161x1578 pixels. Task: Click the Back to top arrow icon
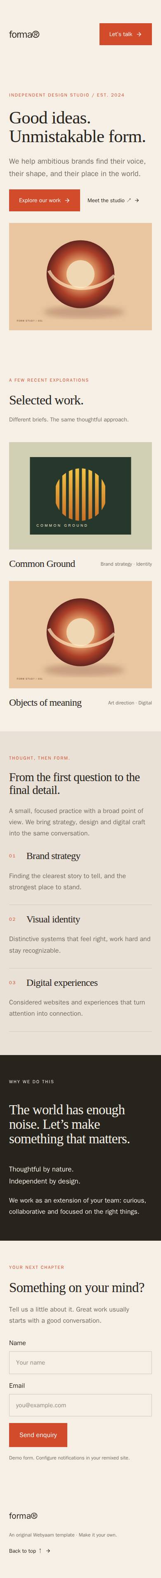[x=48, y=1551]
